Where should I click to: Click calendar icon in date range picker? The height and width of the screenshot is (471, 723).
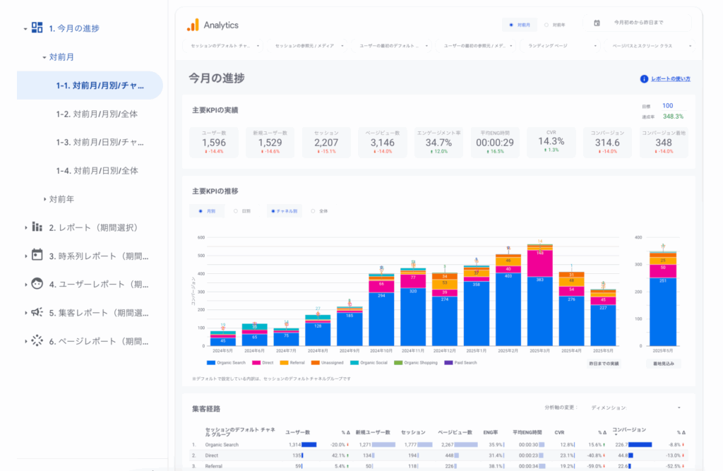click(x=597, y=23)
